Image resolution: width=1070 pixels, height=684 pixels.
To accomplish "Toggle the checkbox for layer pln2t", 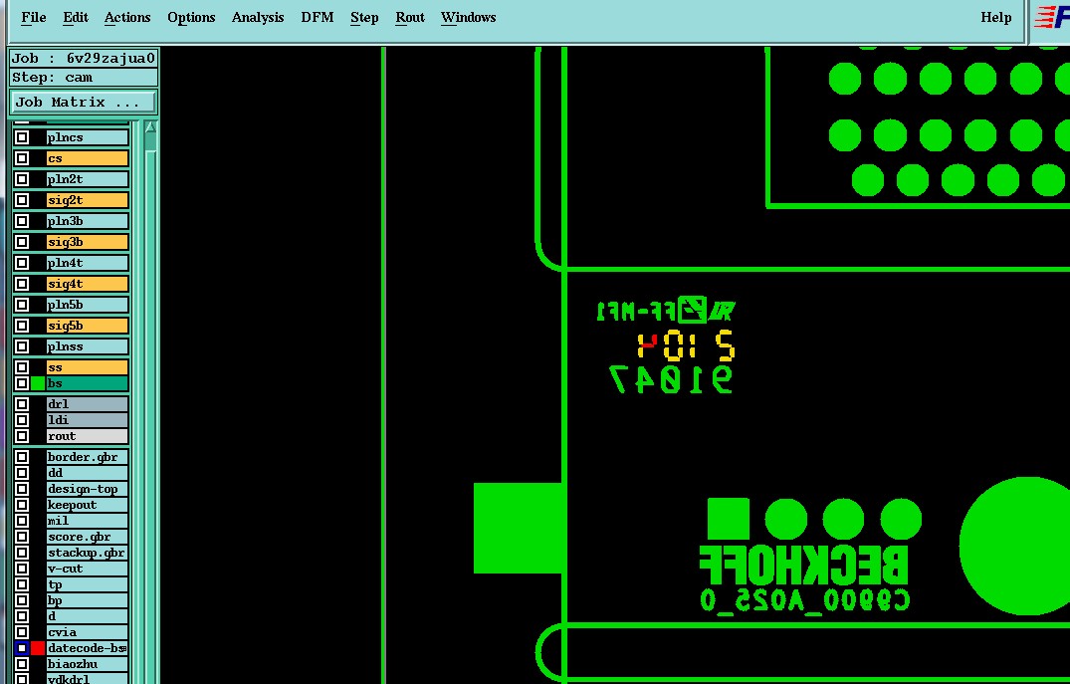I will click(22, 179).
